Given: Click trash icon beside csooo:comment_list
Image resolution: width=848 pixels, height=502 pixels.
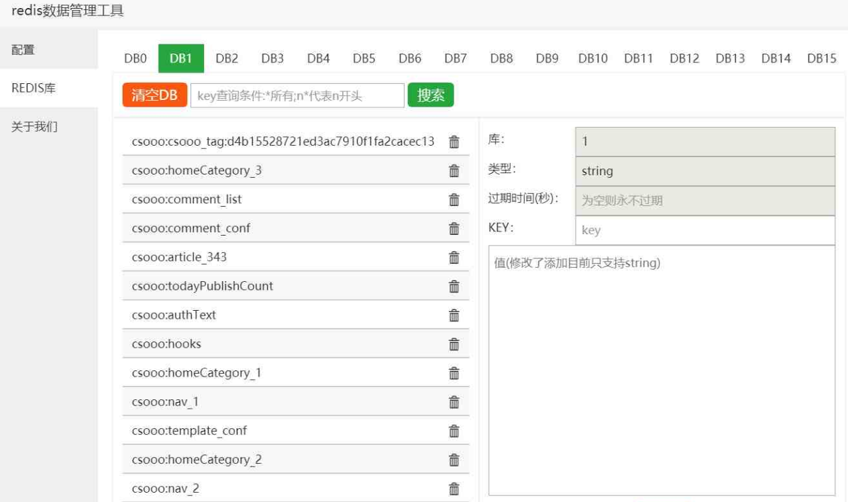Looking at the screenshot, I should tap(454, 200).
